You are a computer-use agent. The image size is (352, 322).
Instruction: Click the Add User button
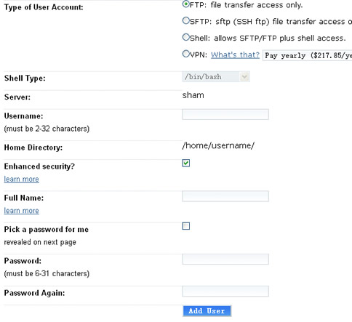point(207,311)
